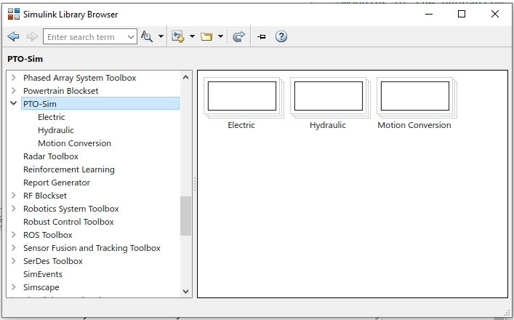Viewport: 514px width, 320px height.
Task: Expand the ROS Toolbox node
Action: (13, 235)
